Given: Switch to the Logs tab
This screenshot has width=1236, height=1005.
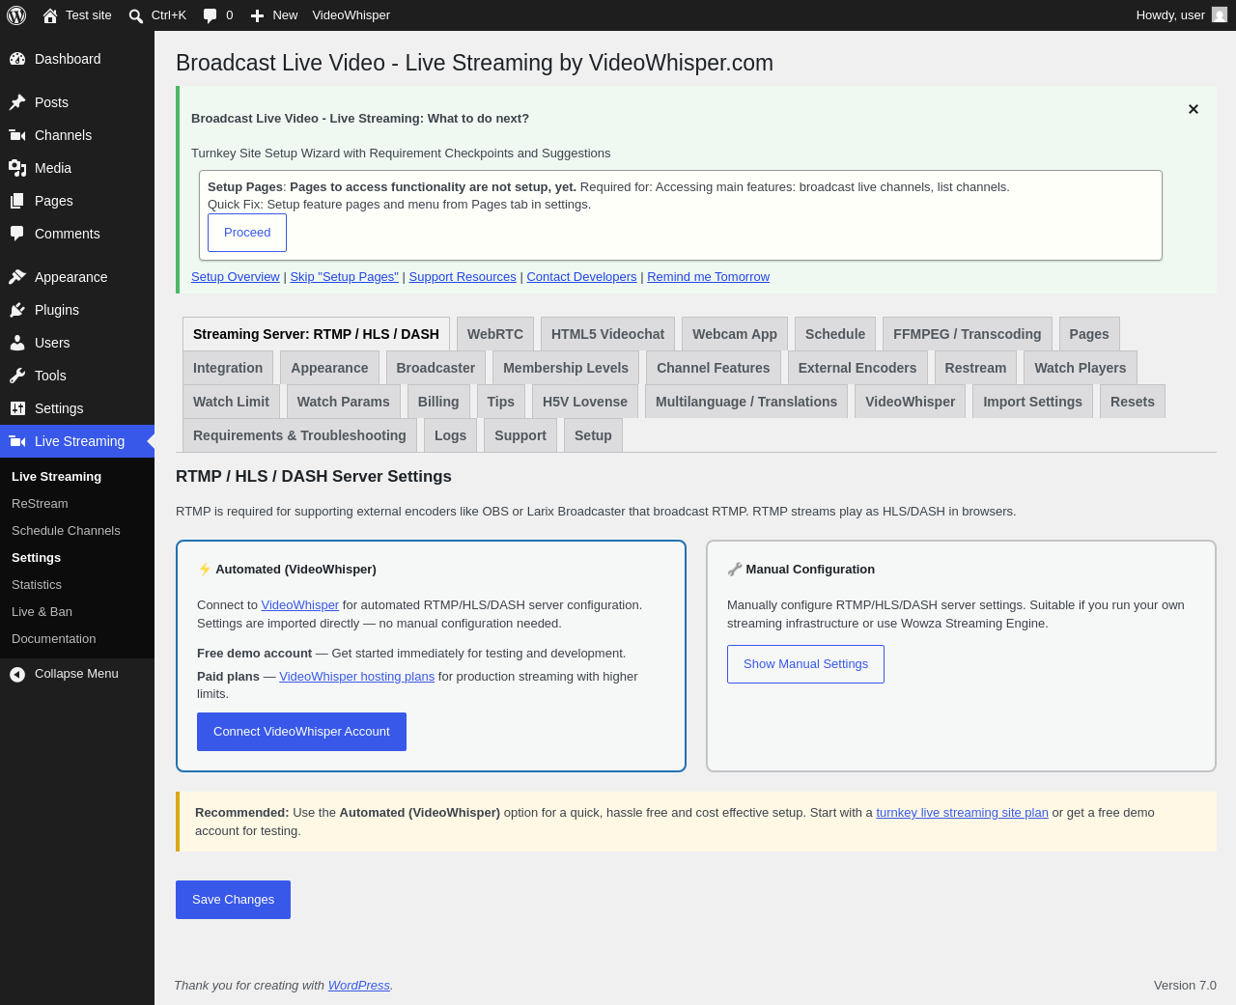Looking at the screenshot, I should [x=450, y=435].
